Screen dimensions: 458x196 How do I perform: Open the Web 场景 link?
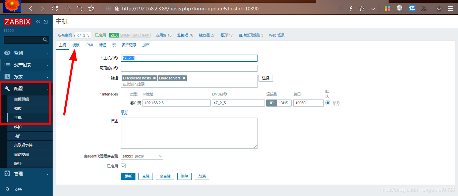click(x=277, y=35)
